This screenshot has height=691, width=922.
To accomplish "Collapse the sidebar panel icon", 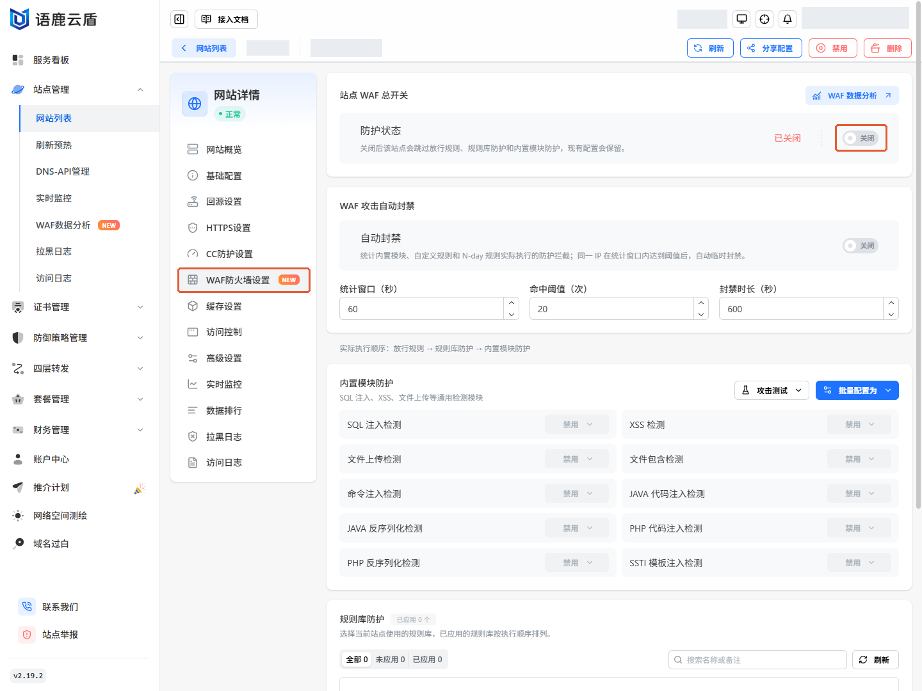I will pos(179,19).
